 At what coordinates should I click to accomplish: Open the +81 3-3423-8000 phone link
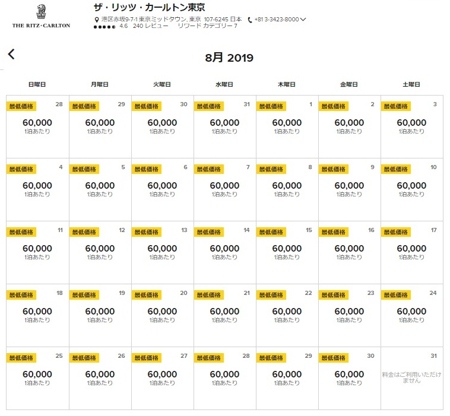[x=277, y=19]
